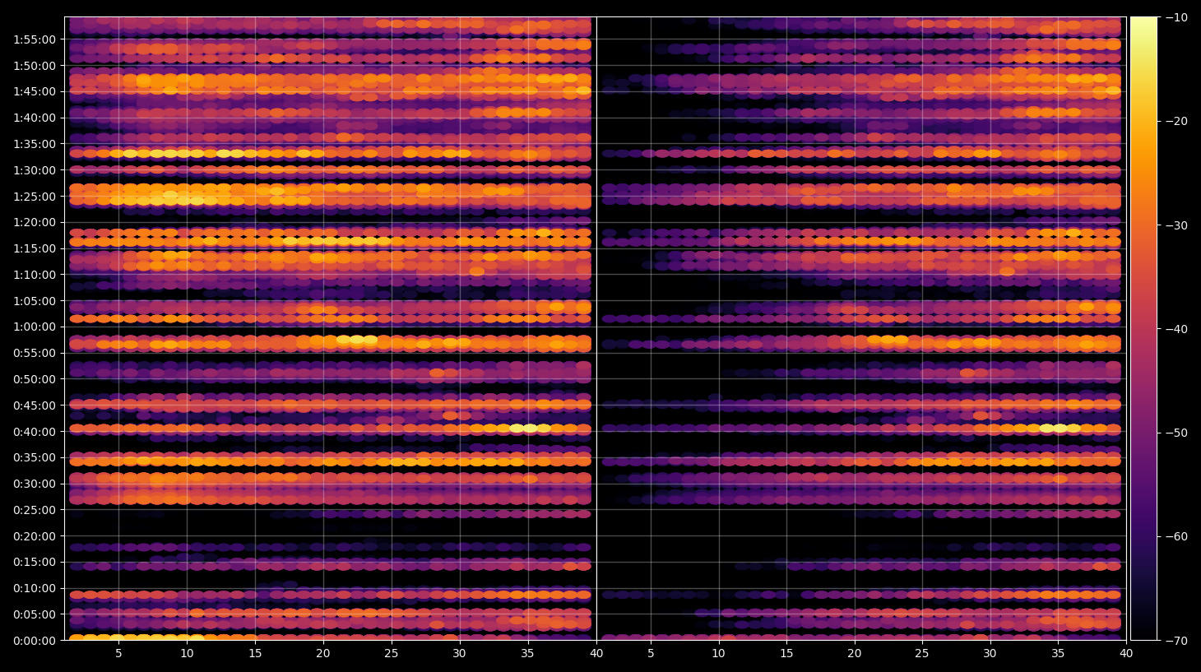The image size is (1201, 672).
Task: Select the 0:10:00 time label
Action: (35, 588)
